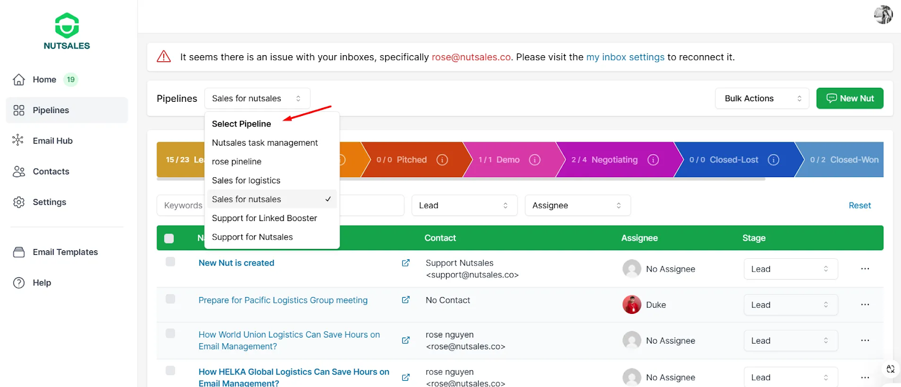
Task: Expand the Bulk Actions dropdown
Action: coord(762,98)
